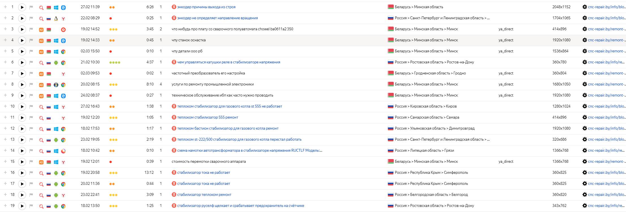Expand visit row 3 with plus sign

5,29
